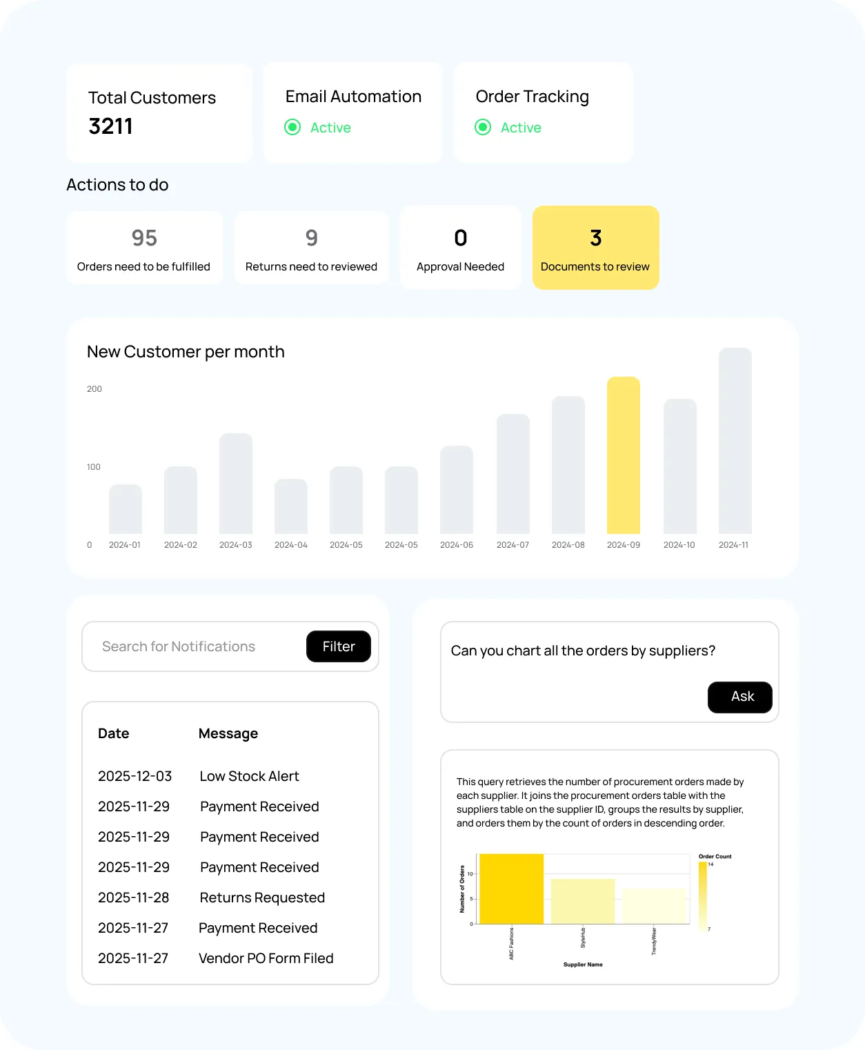Open Orders need to be fulfilled card
The width and height of the screenshot is (865, 1050).
click(x=144, y=248)
